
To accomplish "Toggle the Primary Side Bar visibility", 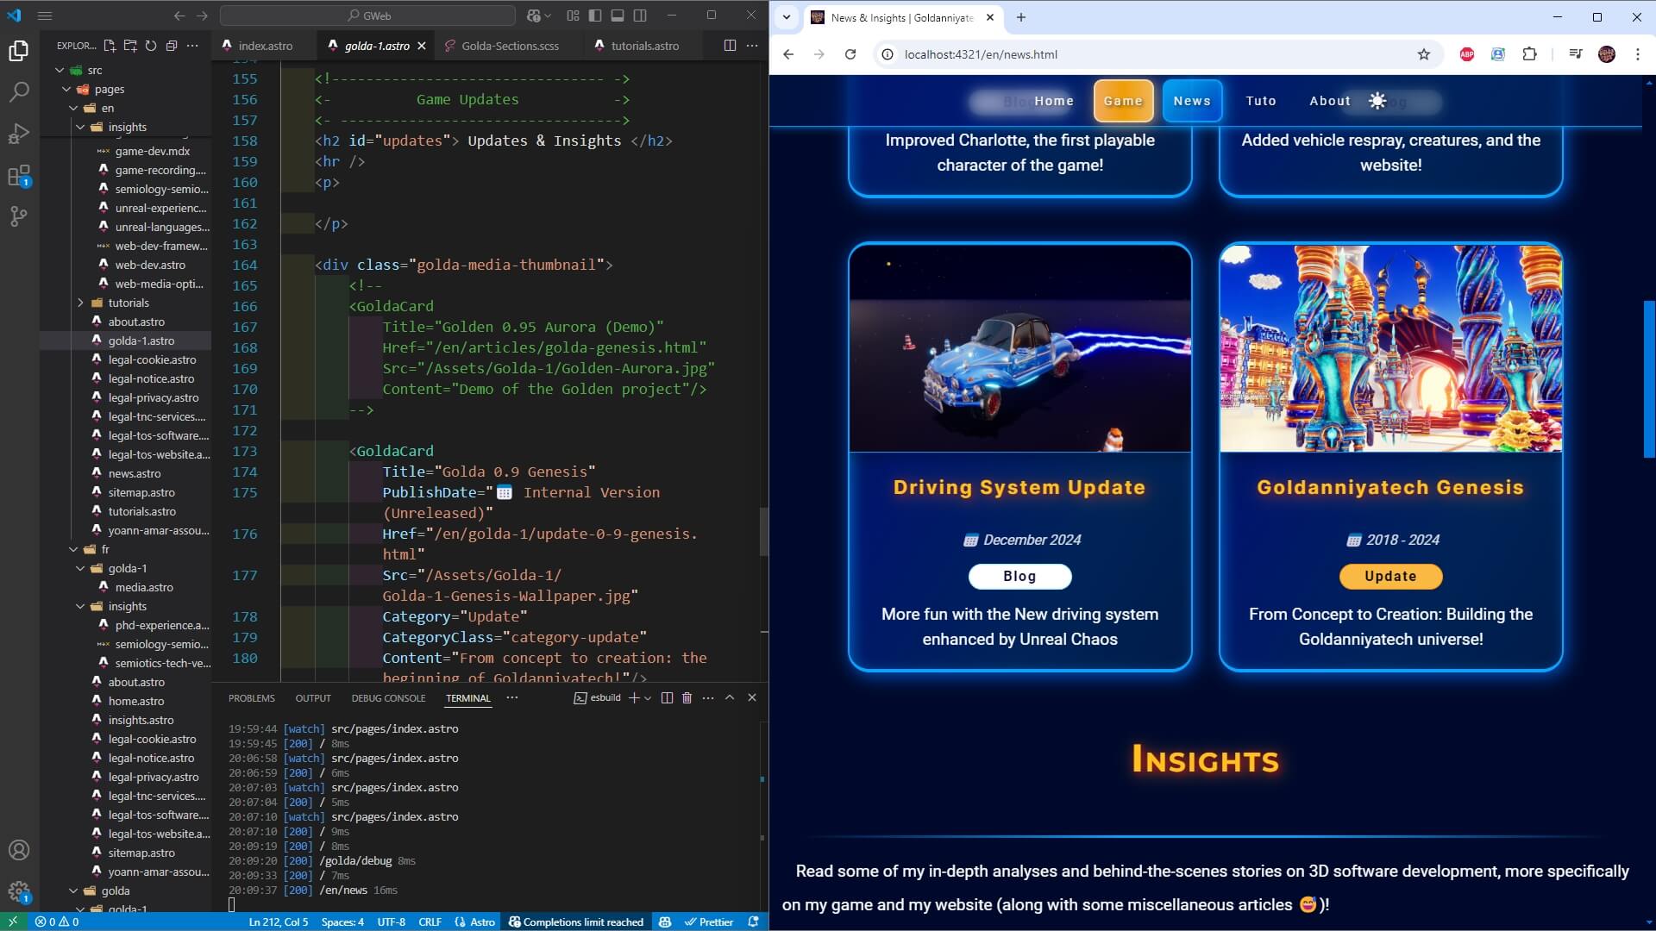I will tap(594, 15).
